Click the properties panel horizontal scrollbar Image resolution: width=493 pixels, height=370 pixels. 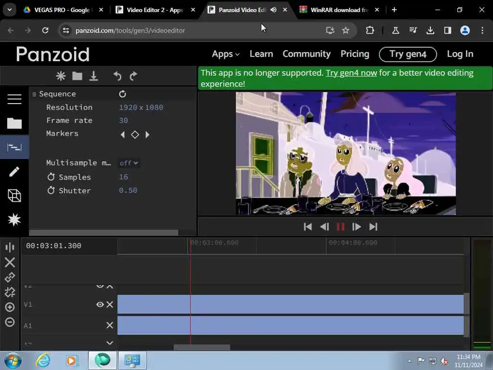(x=104, y=233)
